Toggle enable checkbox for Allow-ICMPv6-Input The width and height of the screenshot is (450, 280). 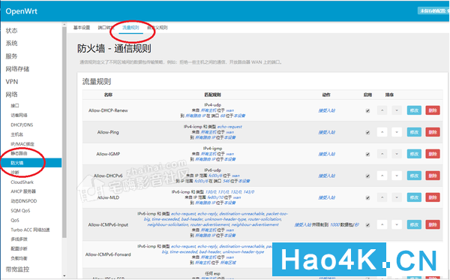pyautogui.click(x=367, y=225)
